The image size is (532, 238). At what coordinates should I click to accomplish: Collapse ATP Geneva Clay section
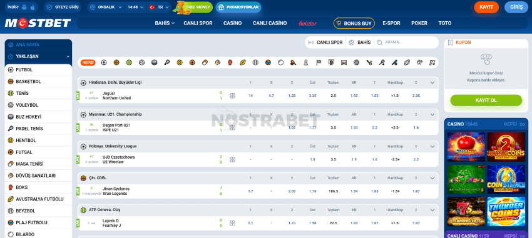pyautogui.click(x=432, y=210)
